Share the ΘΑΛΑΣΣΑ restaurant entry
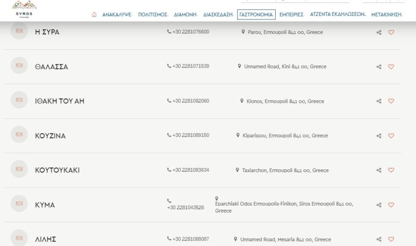Screen dimensions: 416x246 point(379,67)
